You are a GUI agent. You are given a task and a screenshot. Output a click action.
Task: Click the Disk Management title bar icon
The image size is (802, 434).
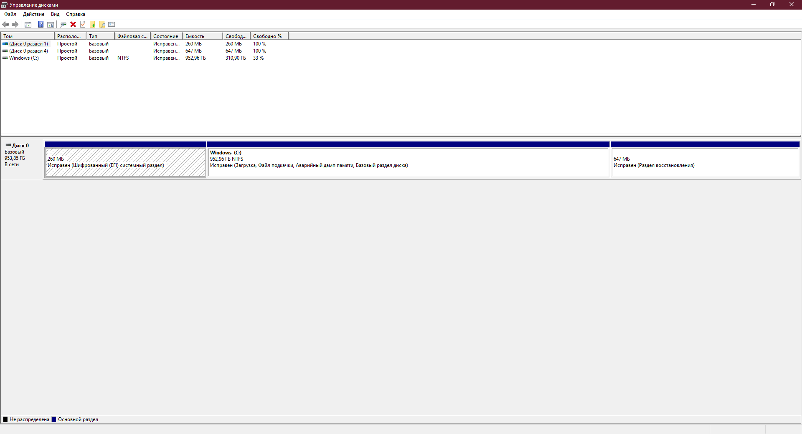coord(4,5)
